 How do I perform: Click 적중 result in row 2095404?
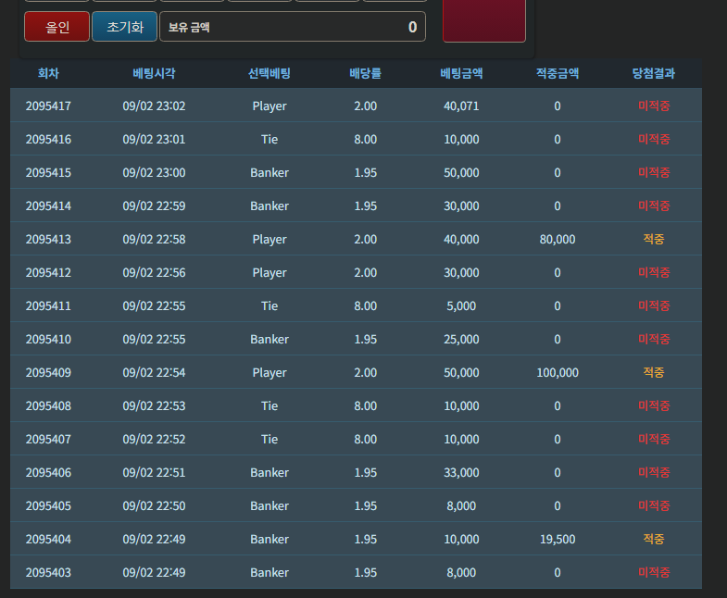tap(654, 540)
